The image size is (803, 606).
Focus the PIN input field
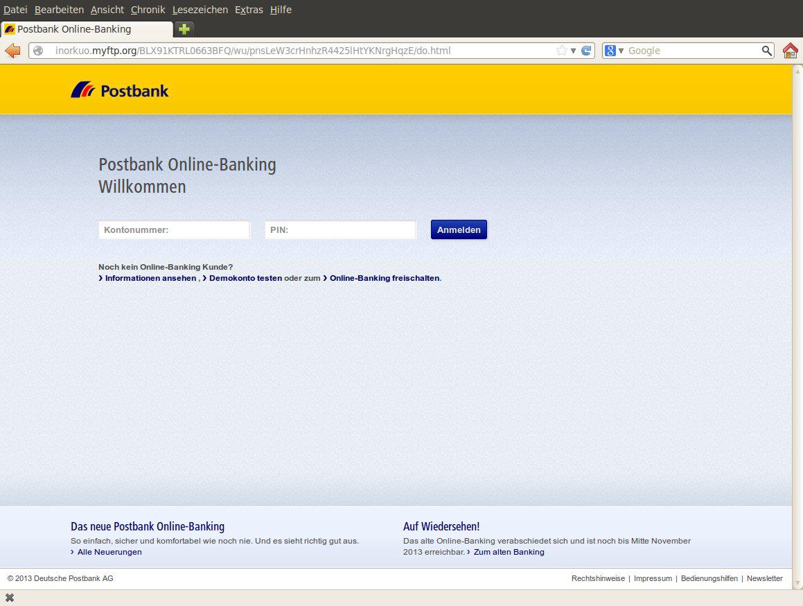pyautogui.click(x=341, y=230)
